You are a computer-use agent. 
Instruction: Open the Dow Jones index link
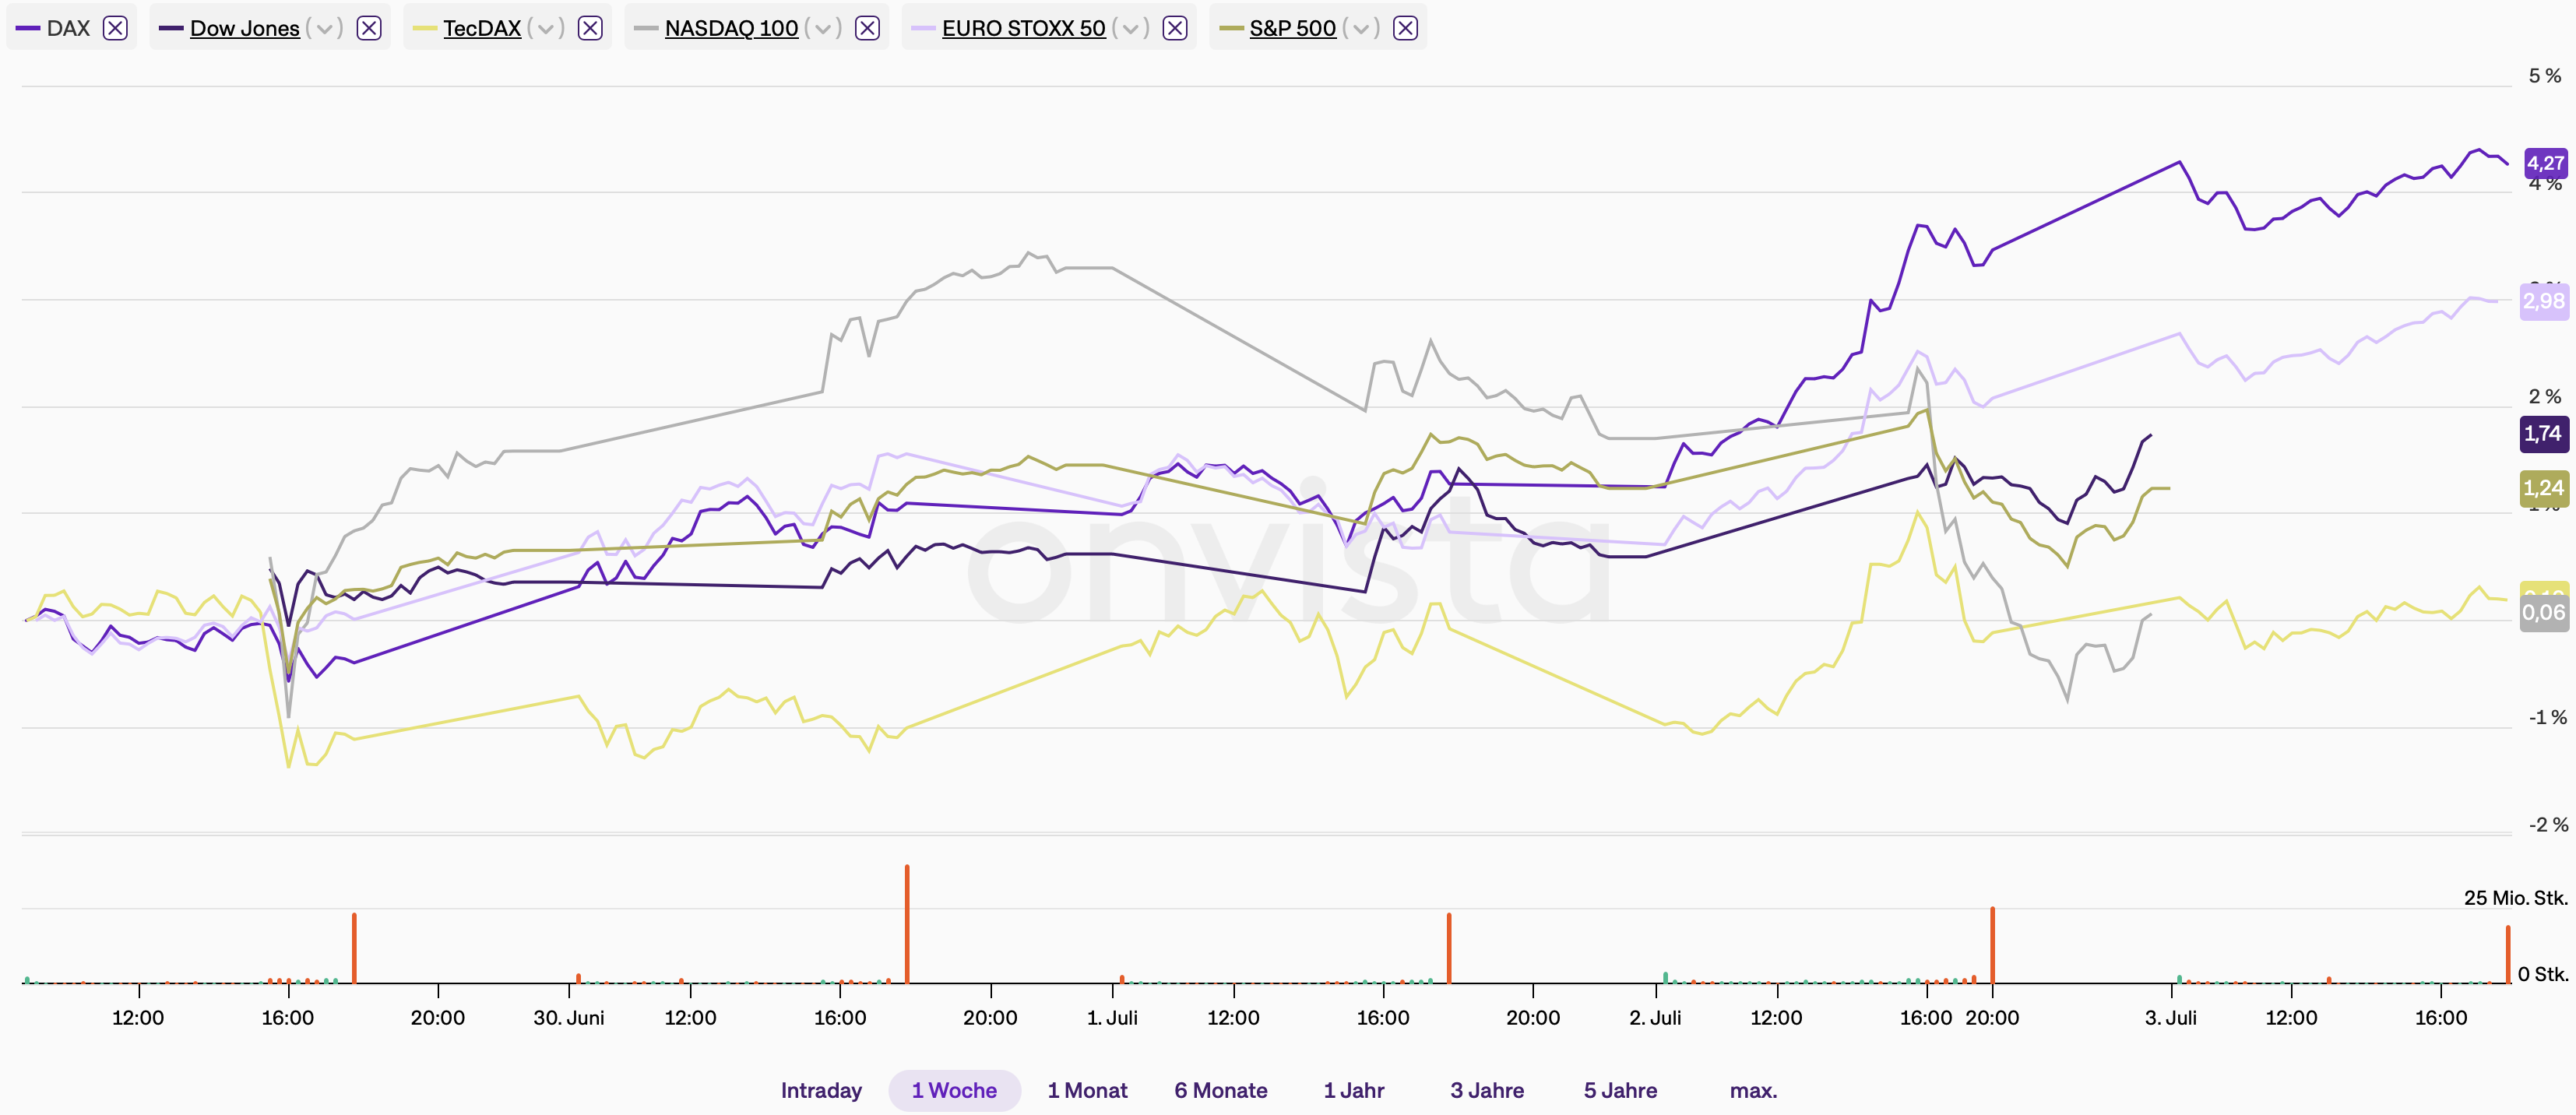click(x=245, y=28)
